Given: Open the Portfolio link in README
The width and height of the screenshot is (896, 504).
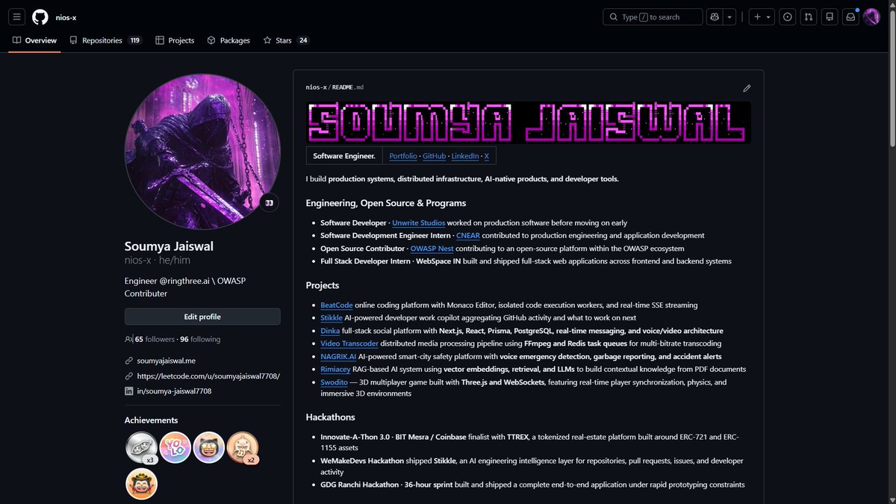Looking at the screenshot, I should coord(403,156).
